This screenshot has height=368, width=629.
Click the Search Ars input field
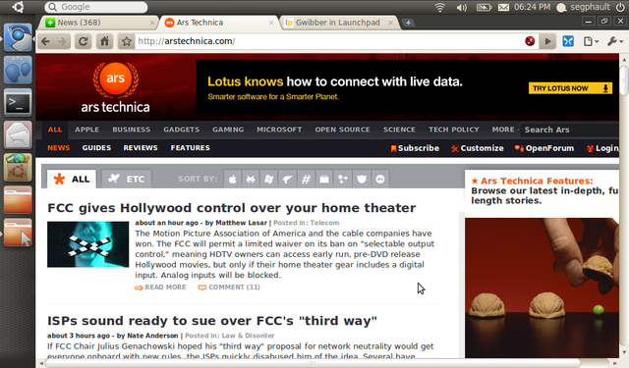570,130
